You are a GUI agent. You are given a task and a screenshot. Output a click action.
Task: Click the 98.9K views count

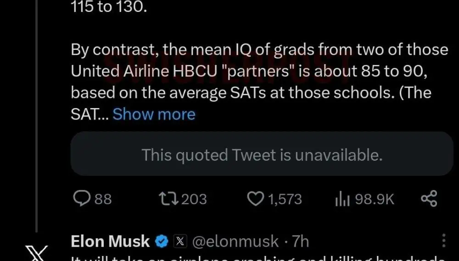tap(375, 199)
